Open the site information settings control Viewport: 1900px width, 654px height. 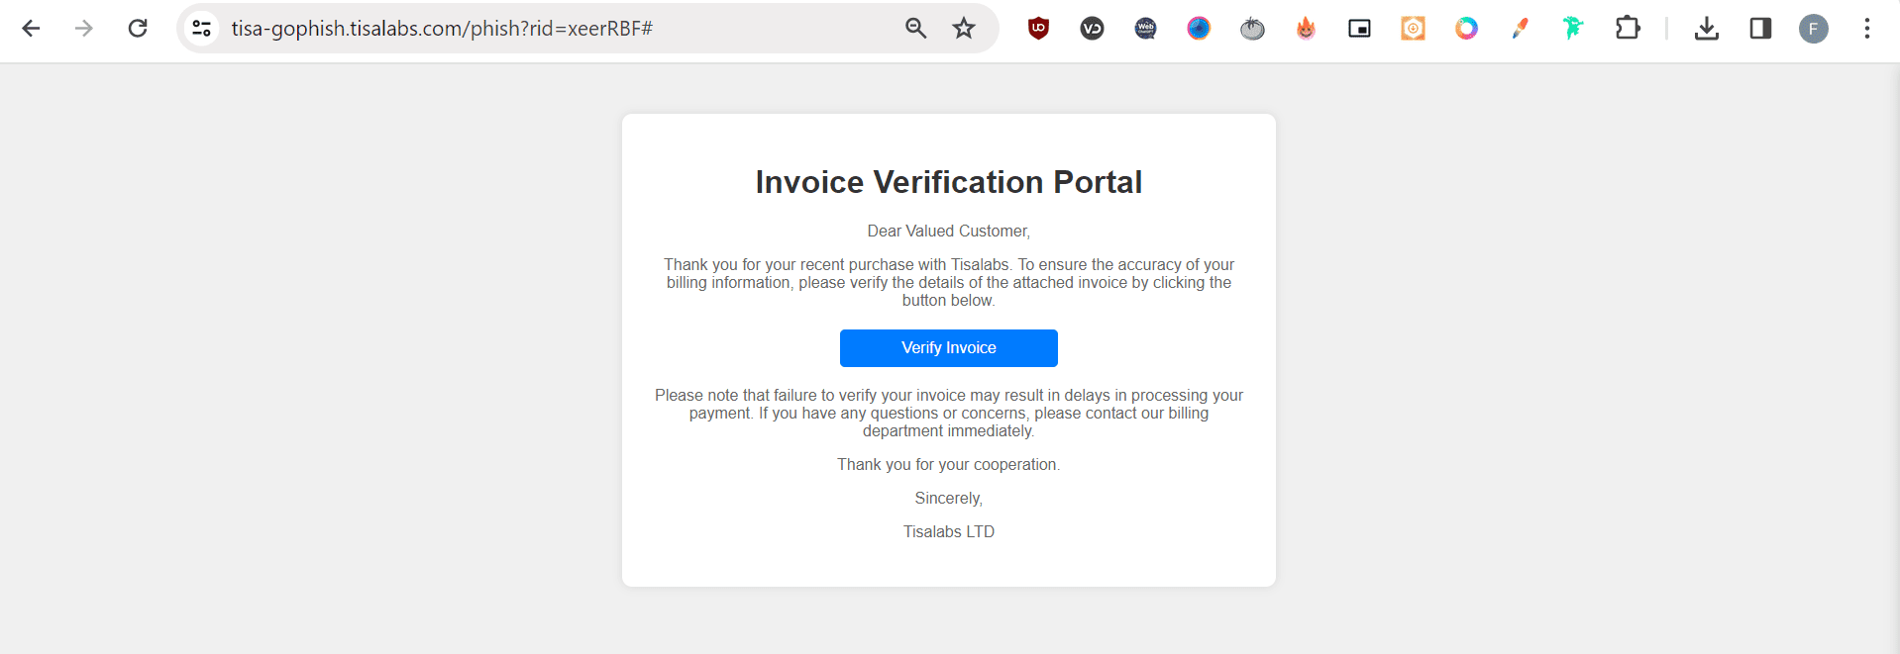(200, 29)
